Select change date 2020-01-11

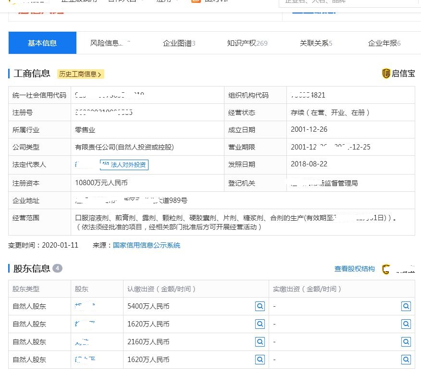click(x=60, y=245)
